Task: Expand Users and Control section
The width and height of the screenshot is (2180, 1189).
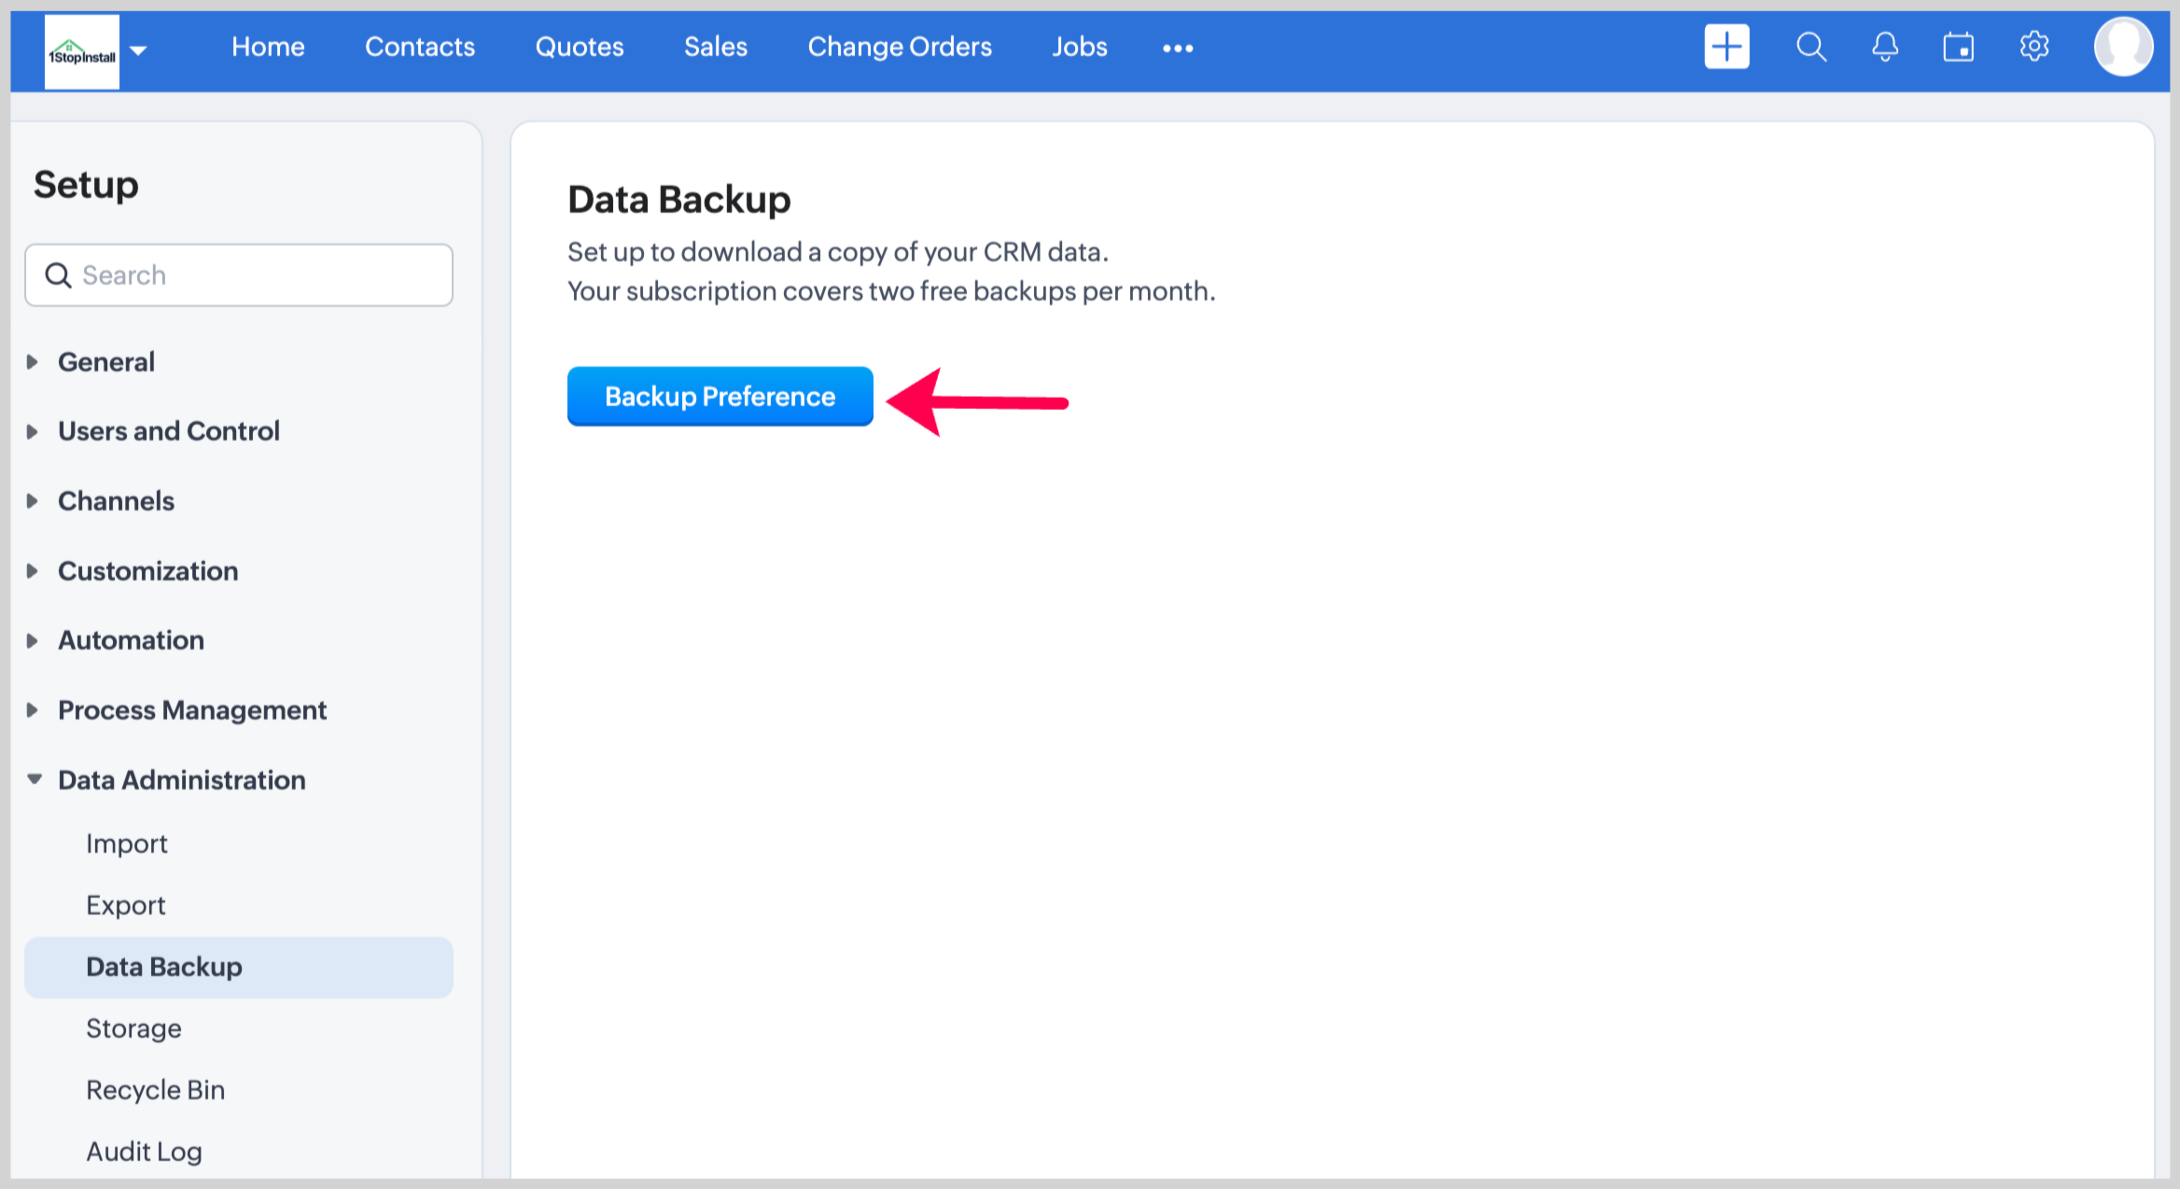Action: 168,431
